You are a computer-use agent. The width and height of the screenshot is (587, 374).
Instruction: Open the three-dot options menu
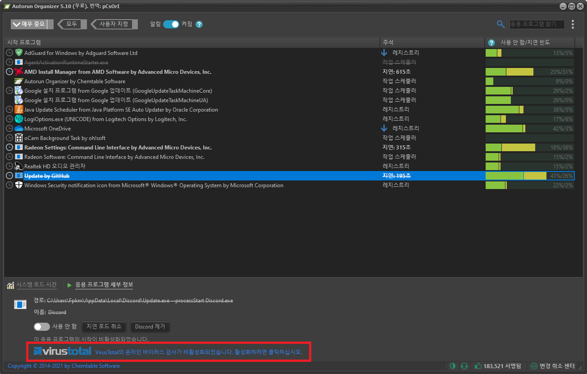point(573,24)
